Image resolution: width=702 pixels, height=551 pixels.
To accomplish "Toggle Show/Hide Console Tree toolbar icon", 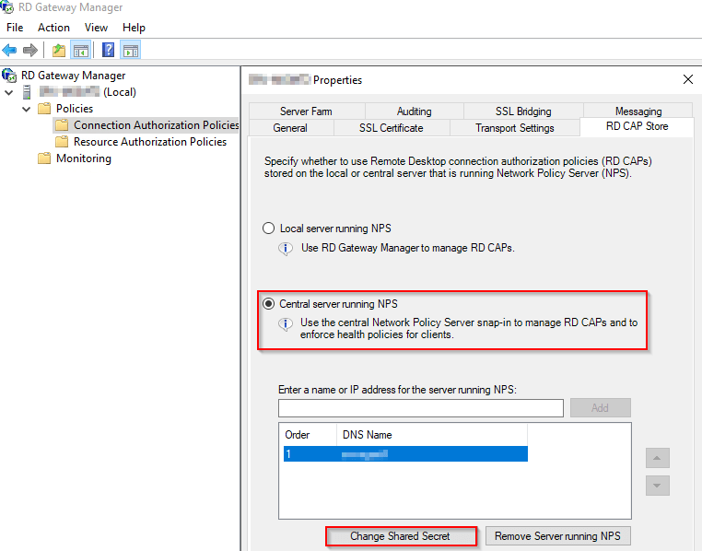I will pos(81,50).
